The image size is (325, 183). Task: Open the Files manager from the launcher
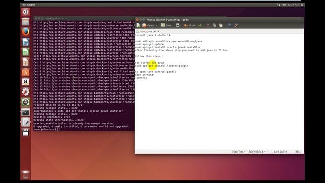pyautogui.click(x=26, y=22)
